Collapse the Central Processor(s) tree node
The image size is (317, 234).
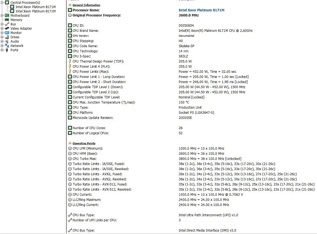pos(2,2)
